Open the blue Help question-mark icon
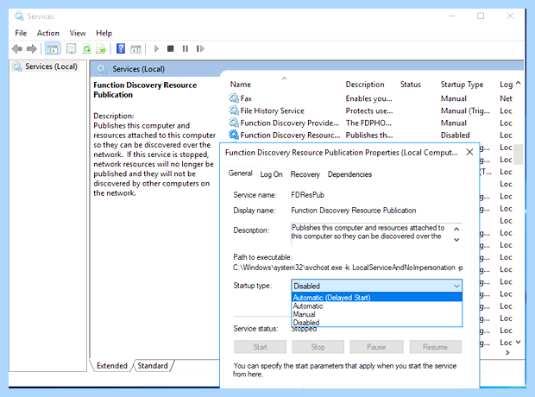This screenshot has width=535, height=397. [x=121, y=49]
